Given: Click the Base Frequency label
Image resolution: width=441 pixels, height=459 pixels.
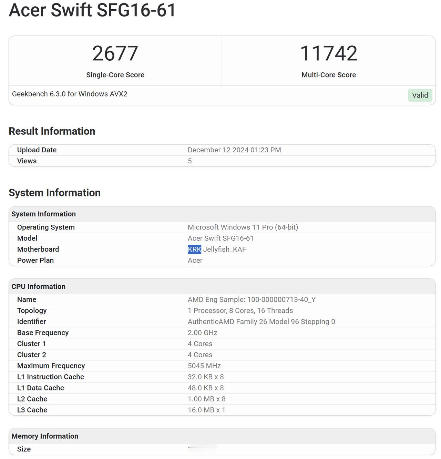Looking at the screenshot, I should (43, 333).
